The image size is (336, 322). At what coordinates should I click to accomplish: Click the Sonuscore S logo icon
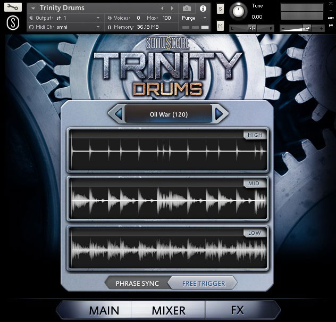click(13, 24)
